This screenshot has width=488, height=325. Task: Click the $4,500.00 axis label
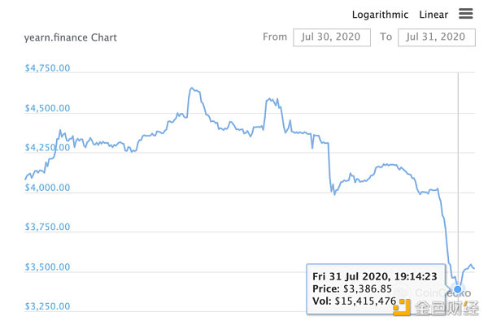[x=47, y=108]
